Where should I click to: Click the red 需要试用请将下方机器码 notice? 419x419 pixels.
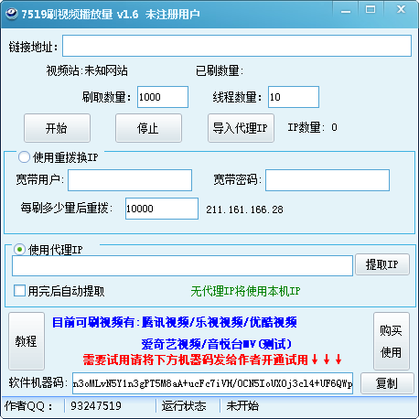[212, 360]
